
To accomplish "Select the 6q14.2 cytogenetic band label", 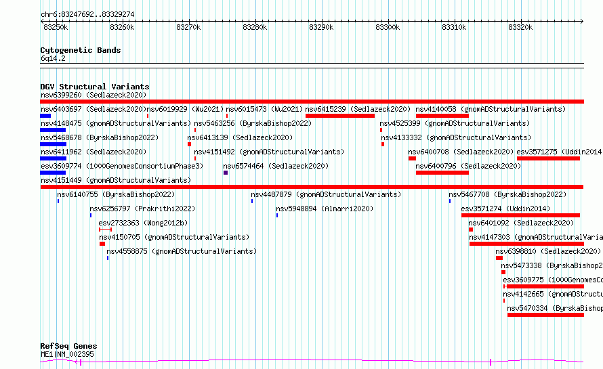I will pyautogui.click(x=53, y=58).
